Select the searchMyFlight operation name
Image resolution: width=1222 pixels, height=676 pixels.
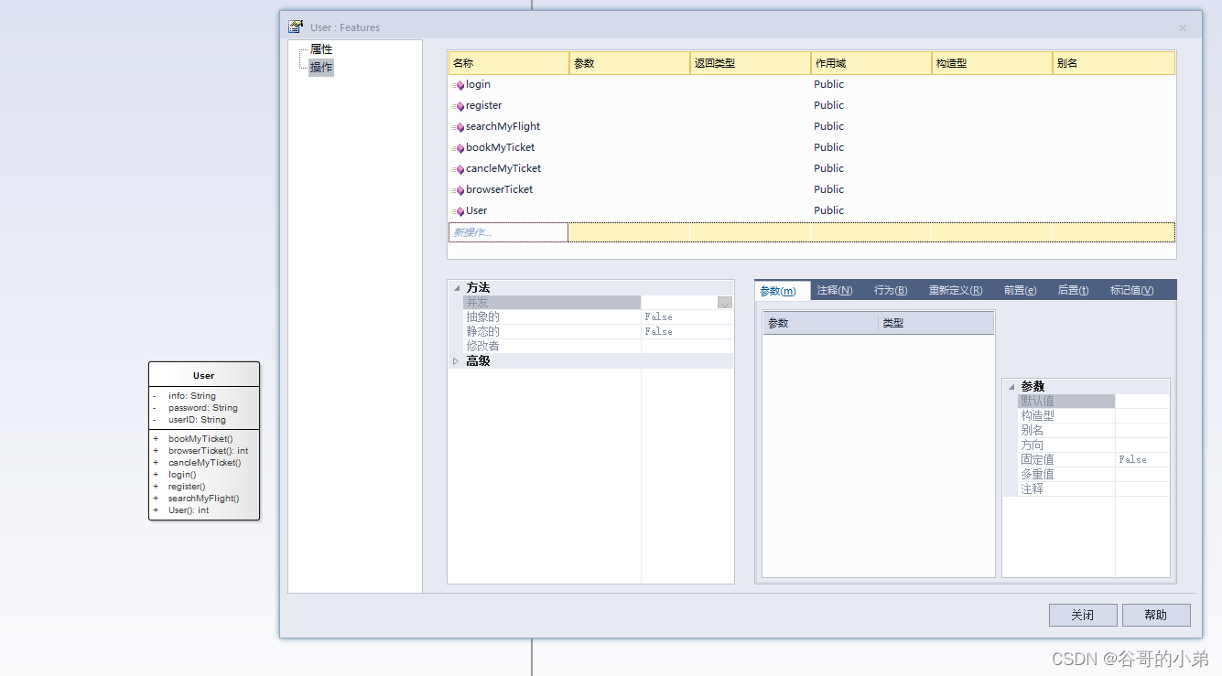tap(503, 126)
